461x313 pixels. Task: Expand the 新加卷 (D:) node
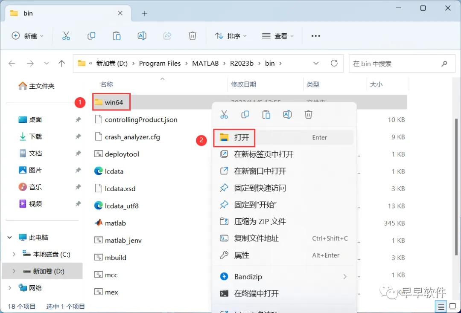point(14,271)
